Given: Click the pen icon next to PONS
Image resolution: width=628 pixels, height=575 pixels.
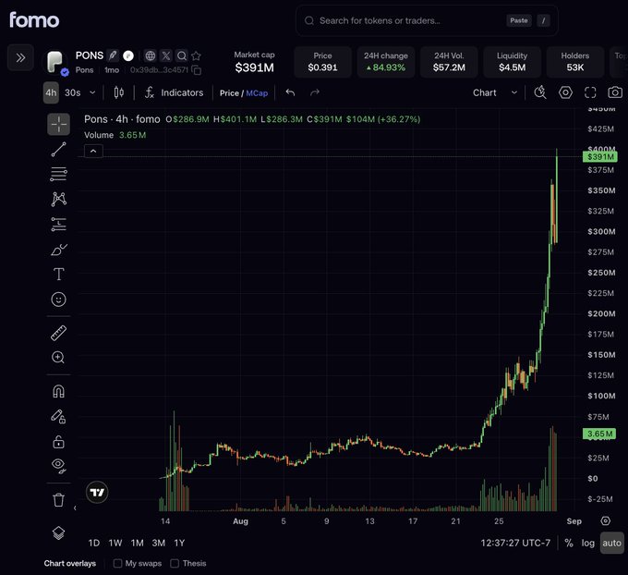Looking at the screenshot, I should pos(113,55).
